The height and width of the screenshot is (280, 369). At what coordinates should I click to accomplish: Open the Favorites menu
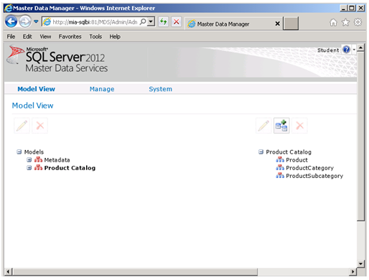tap(70, 37)
